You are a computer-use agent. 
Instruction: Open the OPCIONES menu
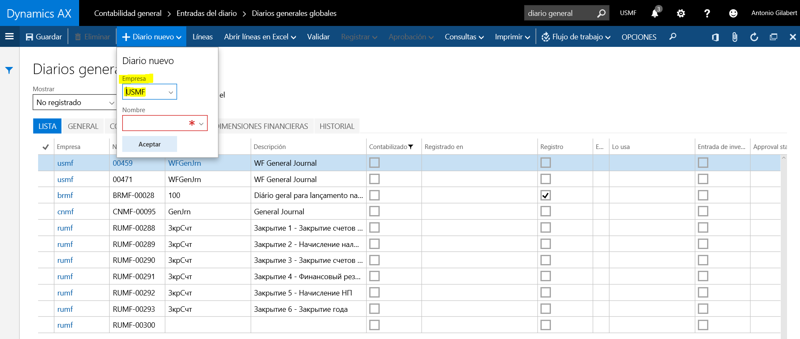(639, 37)
